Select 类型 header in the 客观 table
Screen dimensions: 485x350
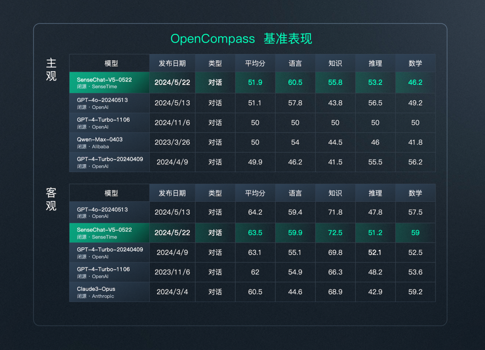pos(215,193)
